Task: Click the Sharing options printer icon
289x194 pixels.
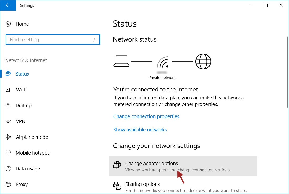Action: pos(117,186)
